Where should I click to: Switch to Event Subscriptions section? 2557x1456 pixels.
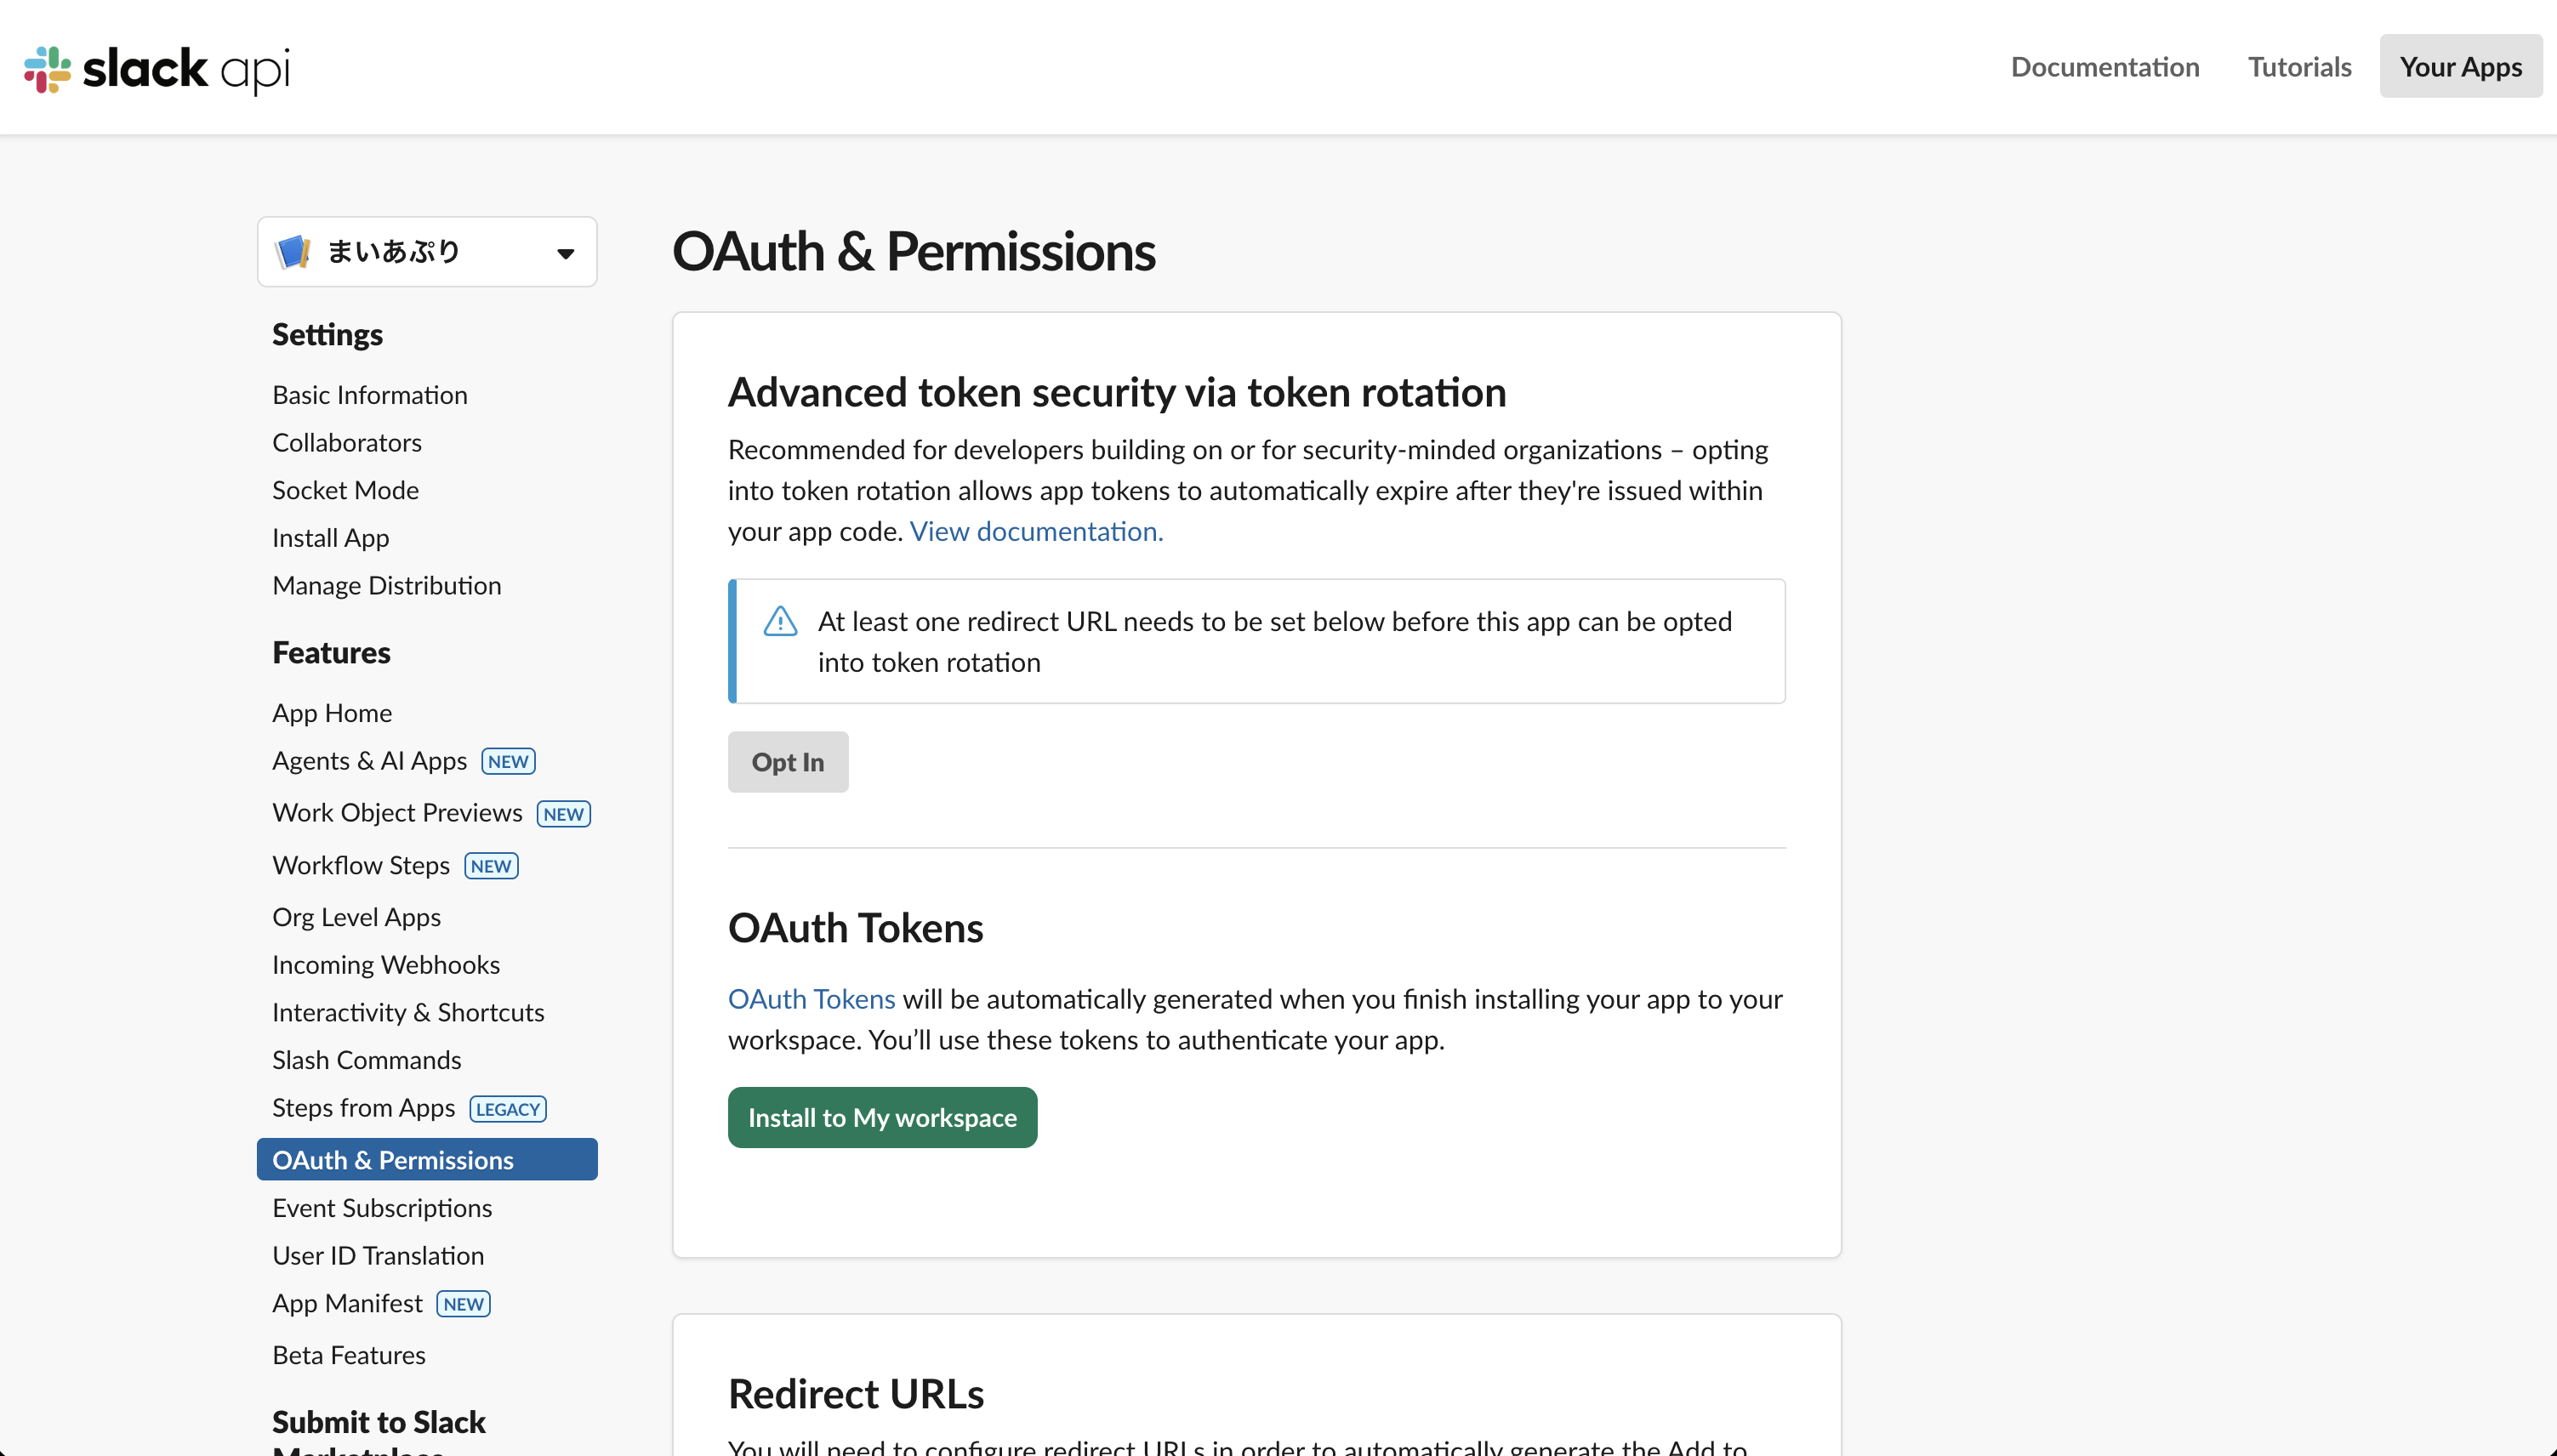tap(382, 1207)
